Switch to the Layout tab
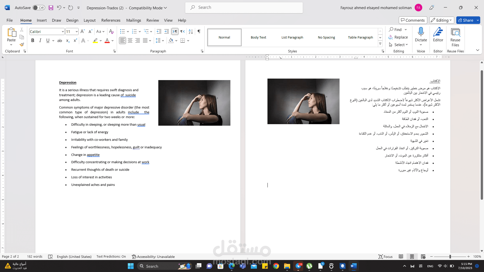Image resolution: width=484 pixels, height=272 pixels. 89,20
